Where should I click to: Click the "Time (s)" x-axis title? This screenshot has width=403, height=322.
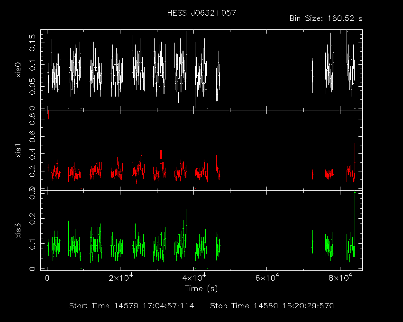click(x=201, y=289)
